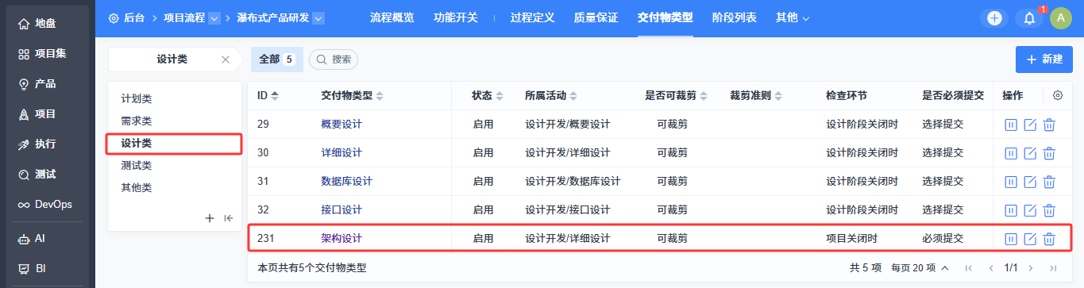
Task: Expand the 项目流程 dropdown
Action: click(x=214, y=18)
